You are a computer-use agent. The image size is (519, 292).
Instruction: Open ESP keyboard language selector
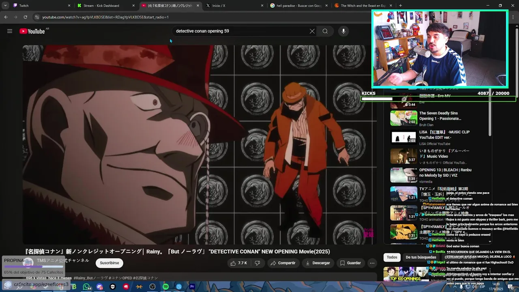coord(483,287)
